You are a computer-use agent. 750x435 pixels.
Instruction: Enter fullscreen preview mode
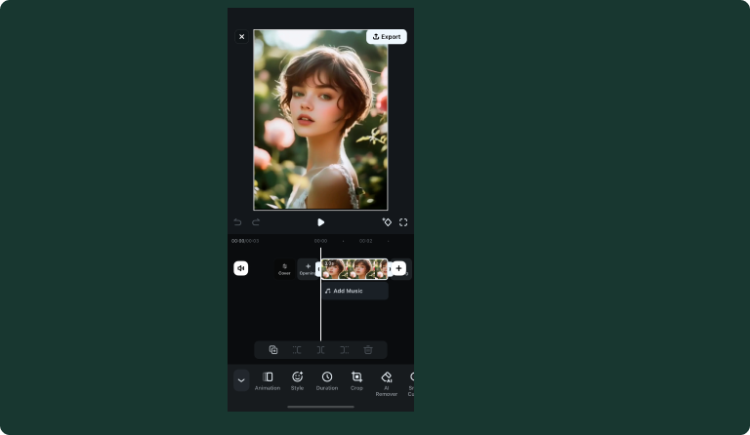pos(403,222)
